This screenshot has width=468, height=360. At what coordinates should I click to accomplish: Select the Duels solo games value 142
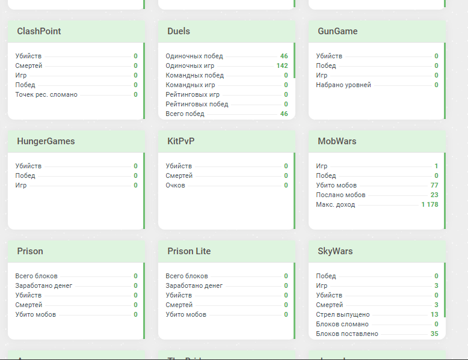click(x=282, y=66)
